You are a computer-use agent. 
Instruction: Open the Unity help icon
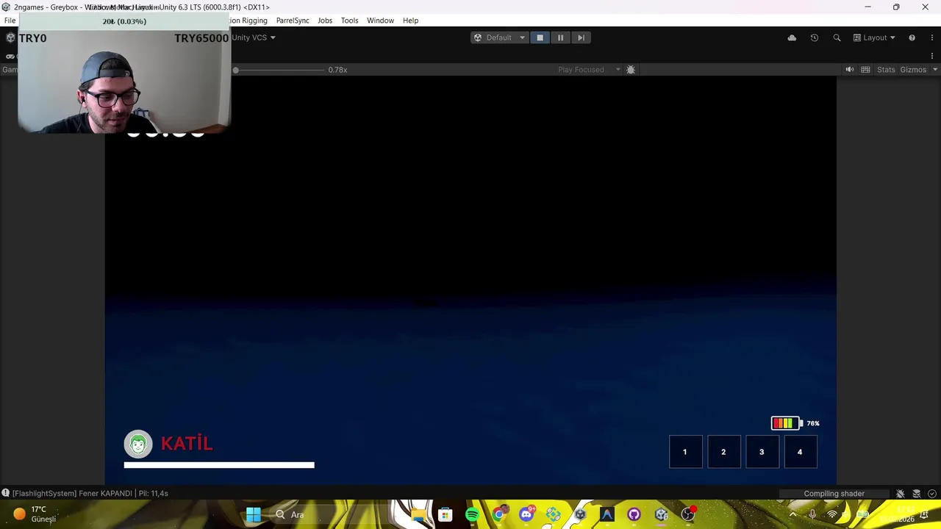912,37
